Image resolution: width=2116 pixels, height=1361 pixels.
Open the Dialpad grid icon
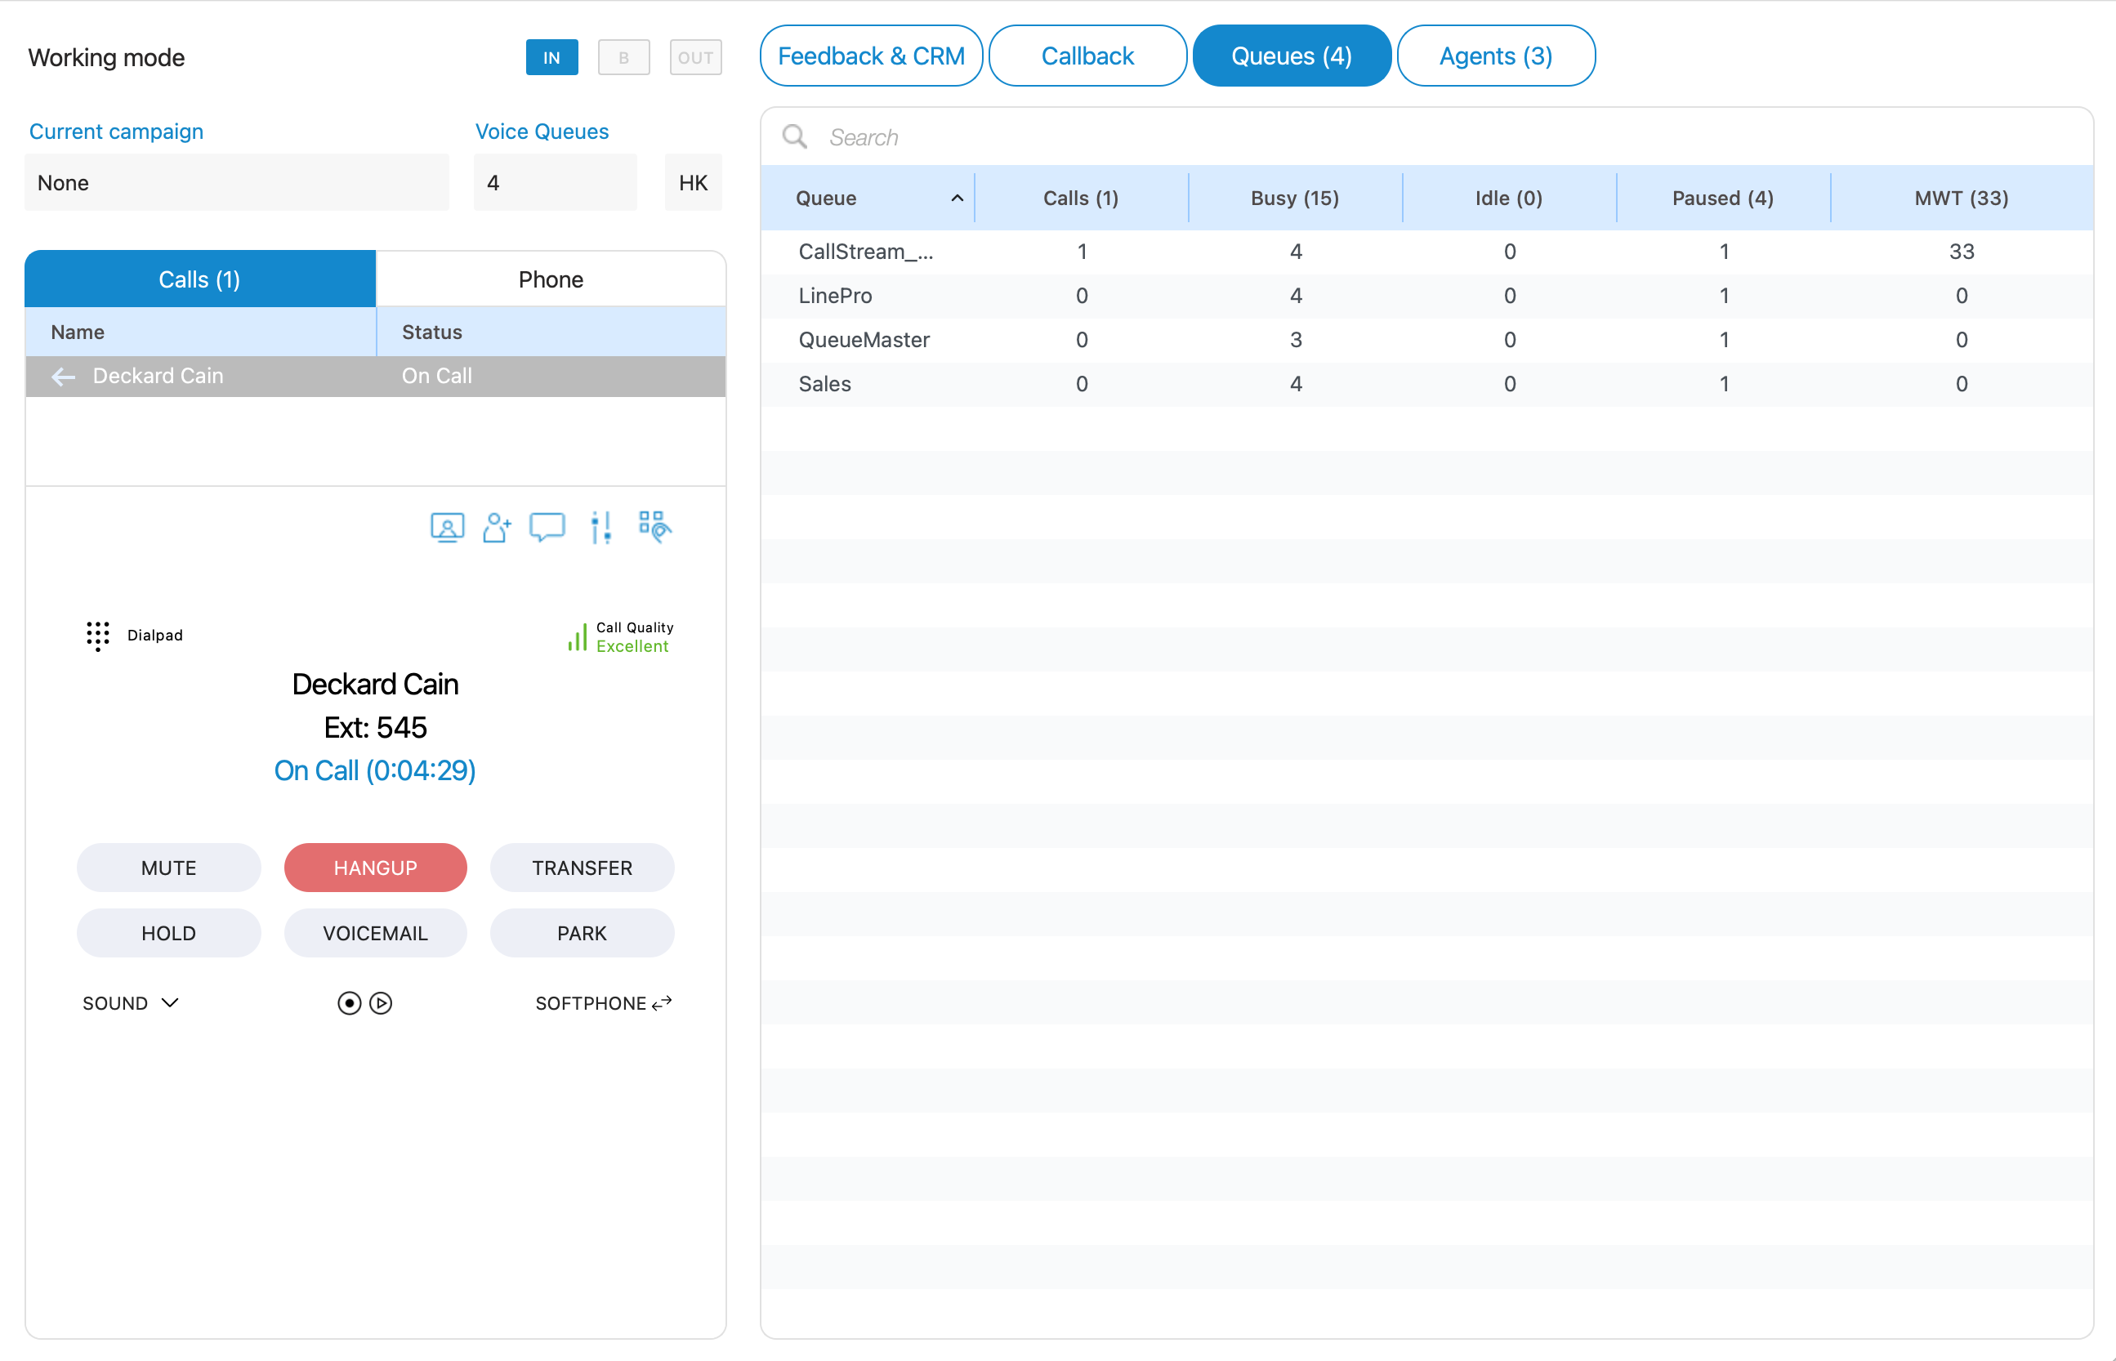(98, 636)
